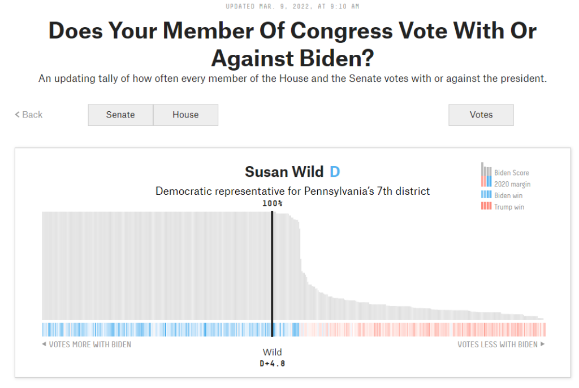579x388 pixels.
Task: Click the updated Mar. 9, 2022 timestamp
Action: (x=292, y=6)
